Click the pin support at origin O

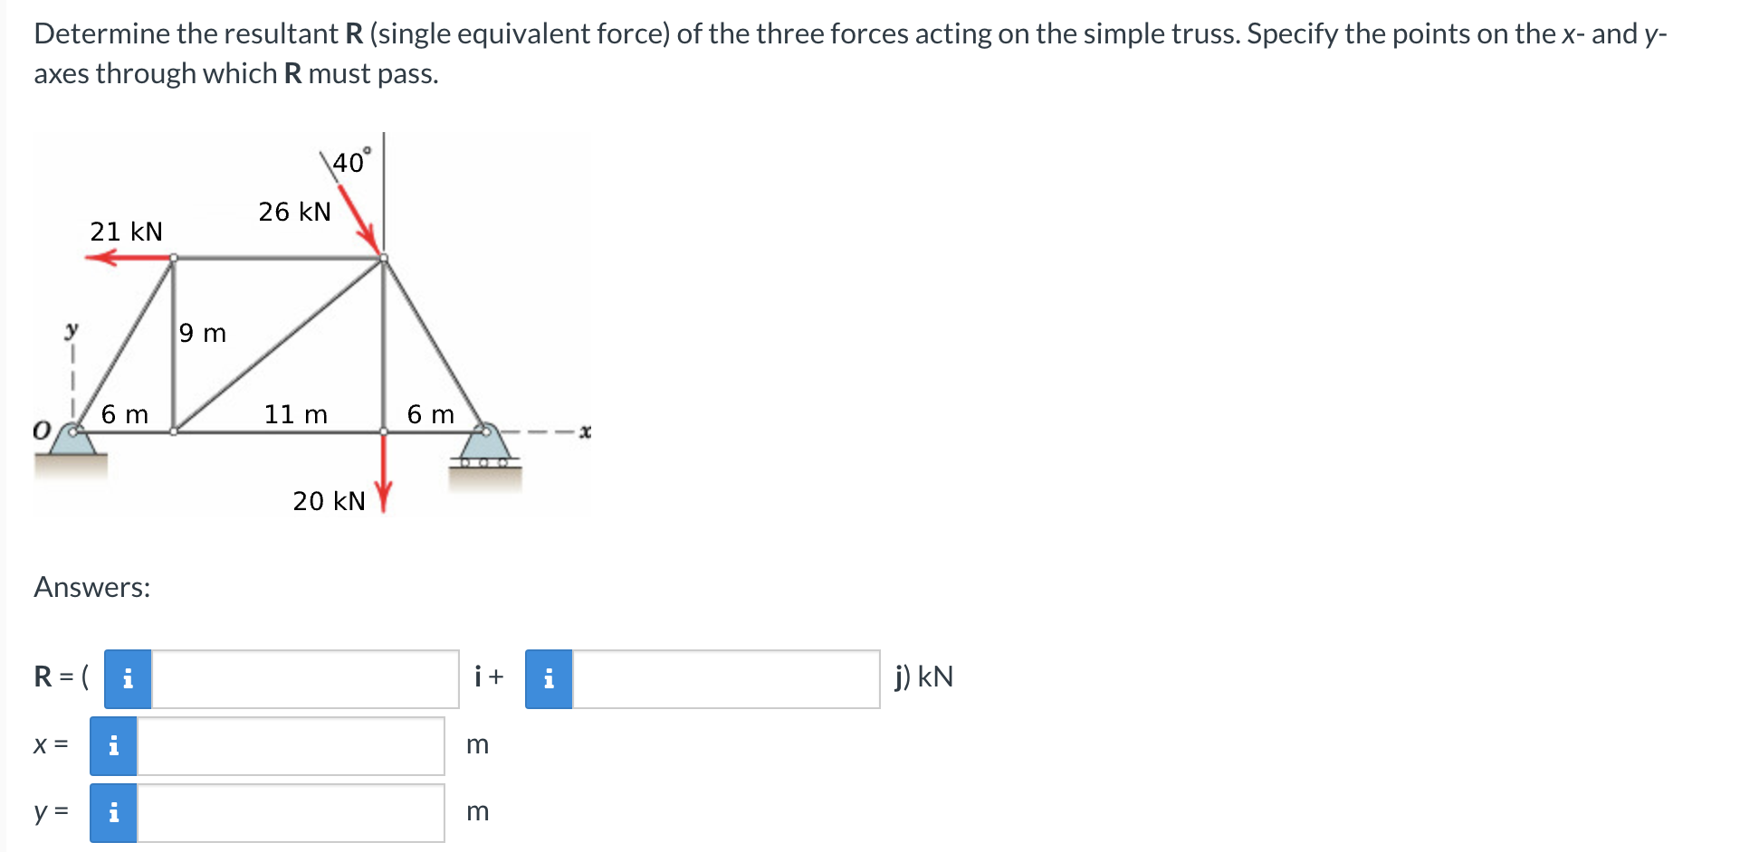click(72, 439)
